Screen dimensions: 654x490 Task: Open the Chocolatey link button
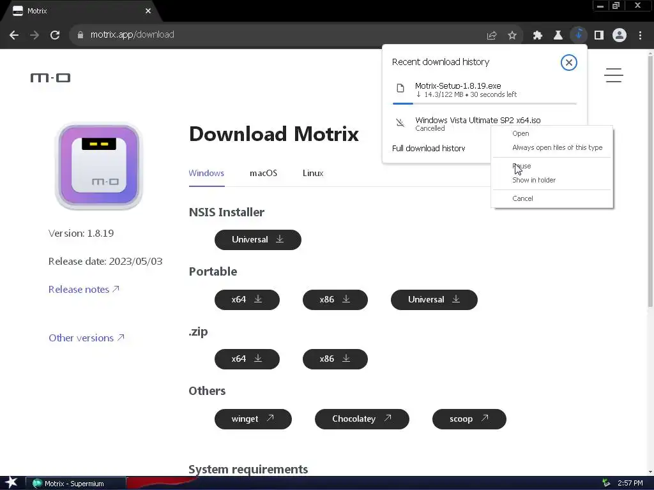click(x=362, y=419)
